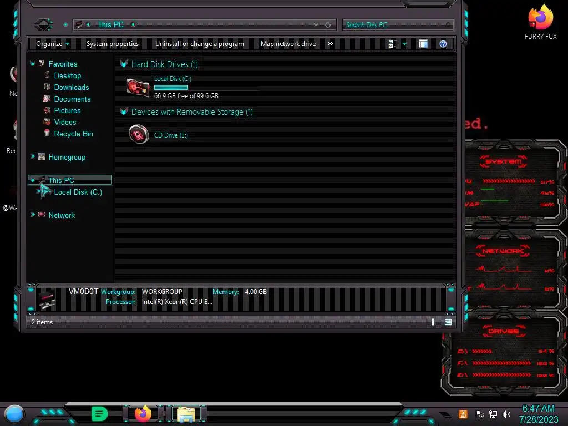This screenshot has width=568, height=426.
Task: Open Downloads in Favorites
Action: point(72,87)
